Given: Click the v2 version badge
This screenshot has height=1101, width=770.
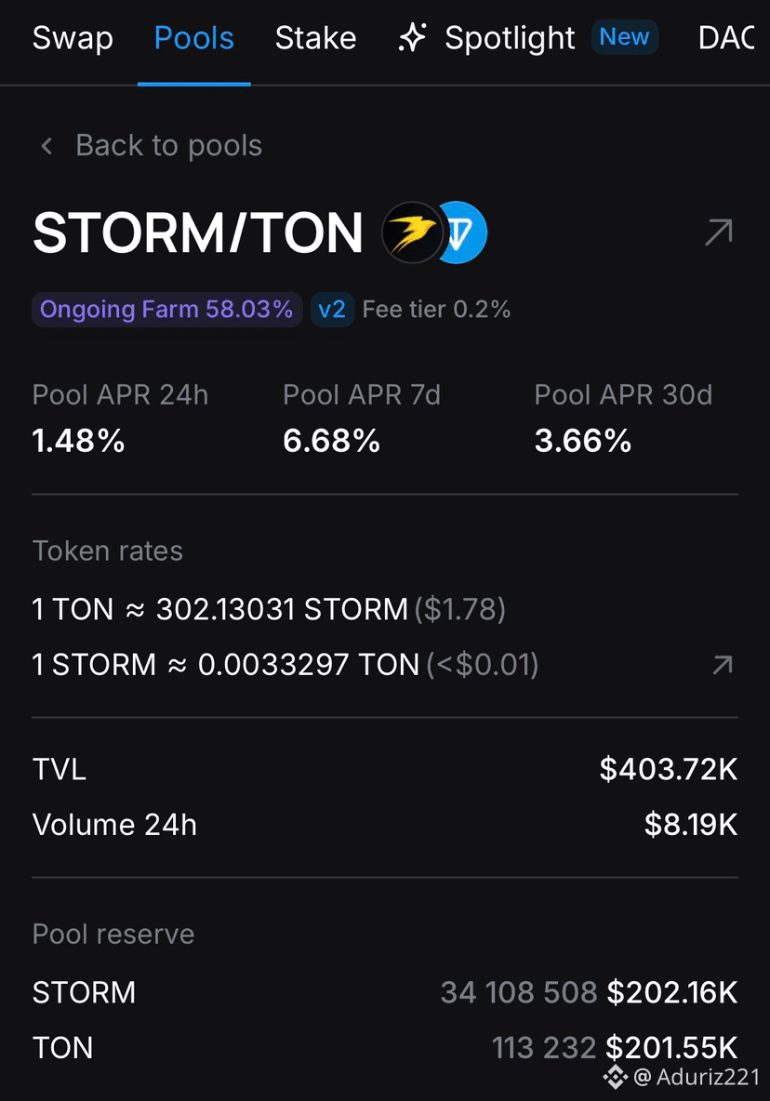Looking at the screenshot, I should click(x=332, y=310).
